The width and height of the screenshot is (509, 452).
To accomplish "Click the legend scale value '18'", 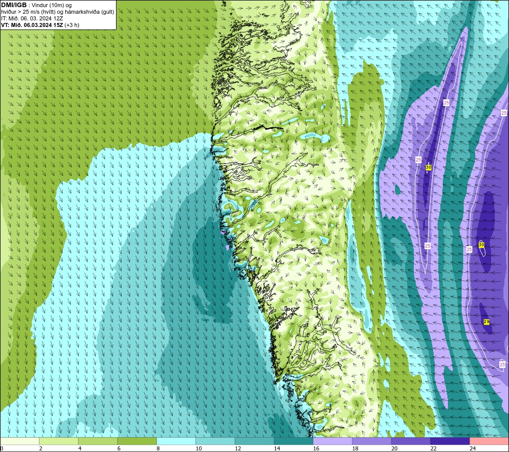I will coord(355,448).
